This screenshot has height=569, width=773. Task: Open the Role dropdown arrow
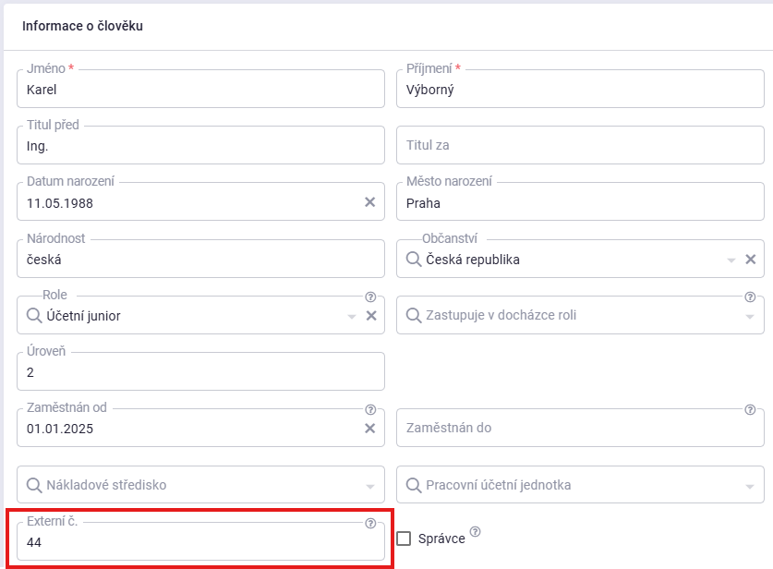pyautogui.click(x=352, y=317)
